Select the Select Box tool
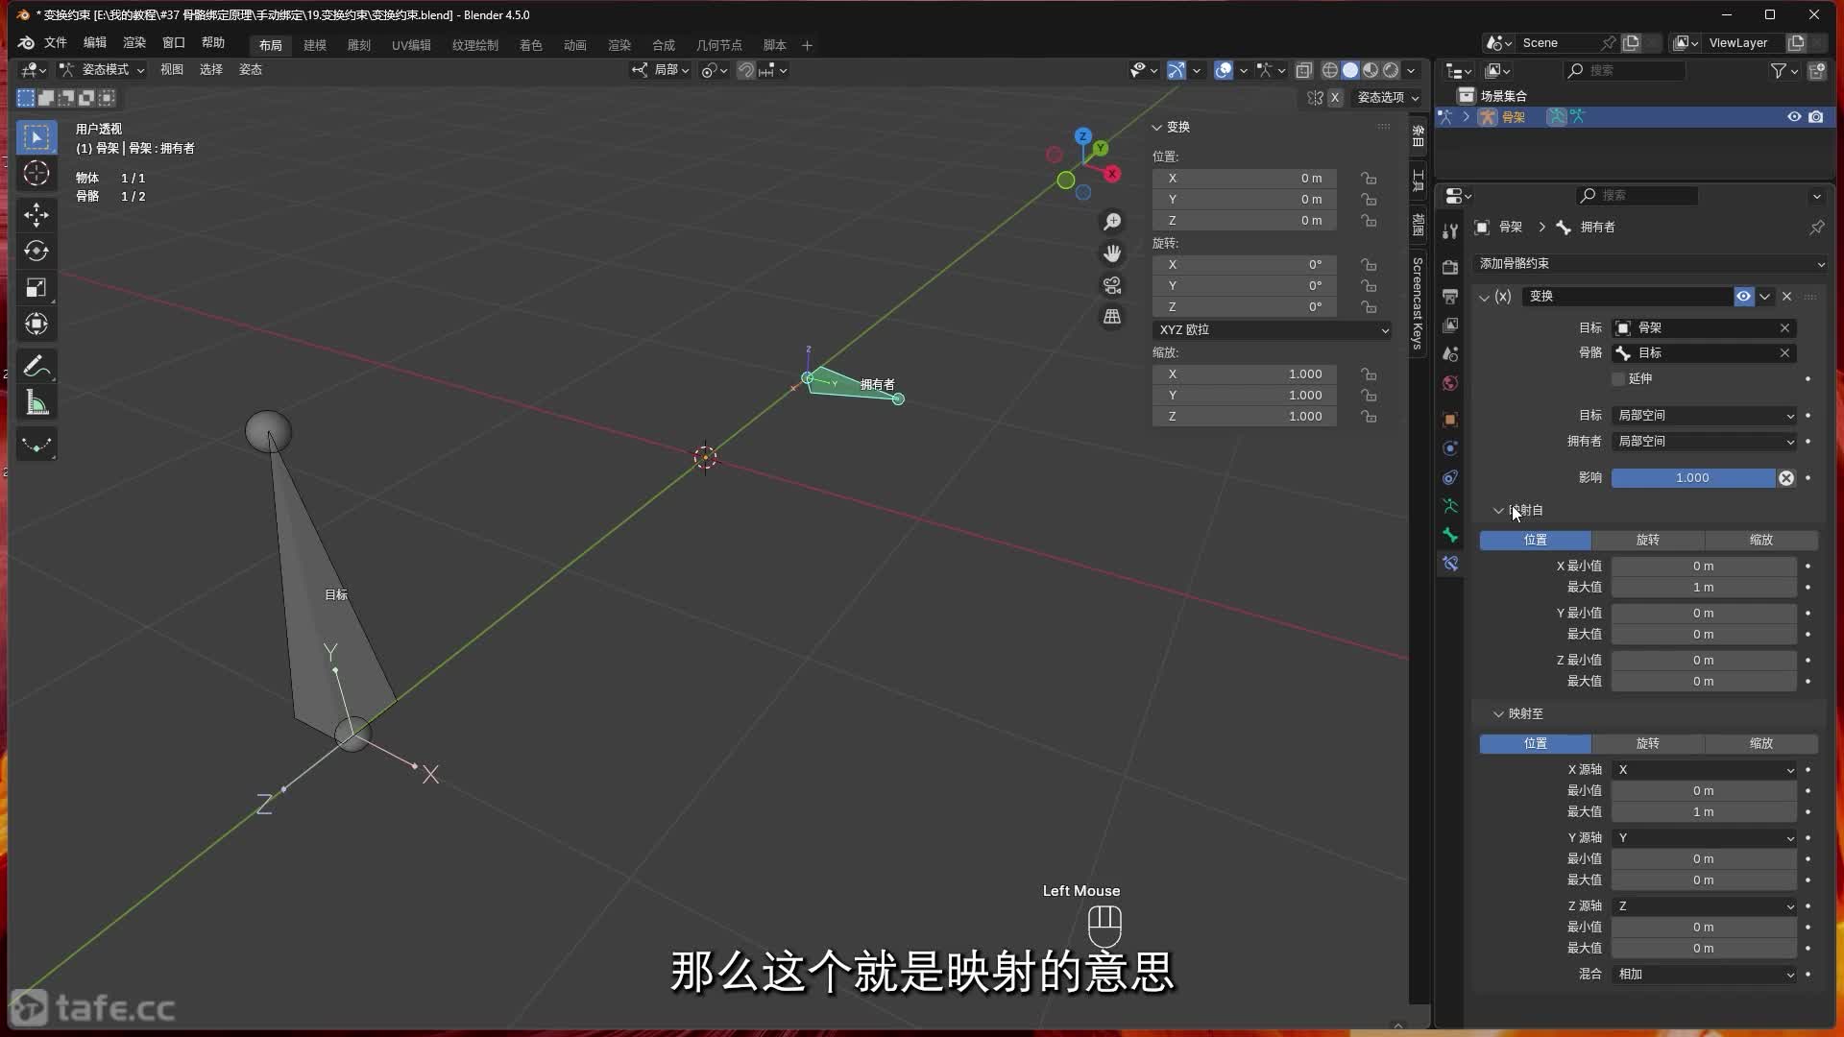The height and width of the screenshot is (1037, 1844). pos(36,137)
